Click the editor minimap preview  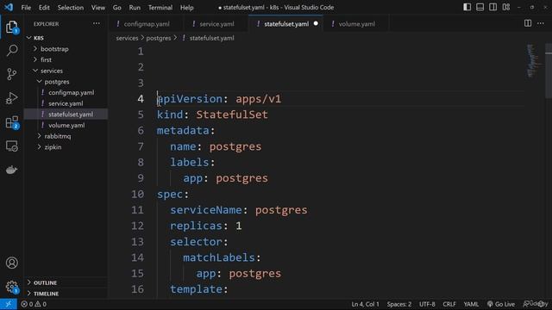pos(534,60)
